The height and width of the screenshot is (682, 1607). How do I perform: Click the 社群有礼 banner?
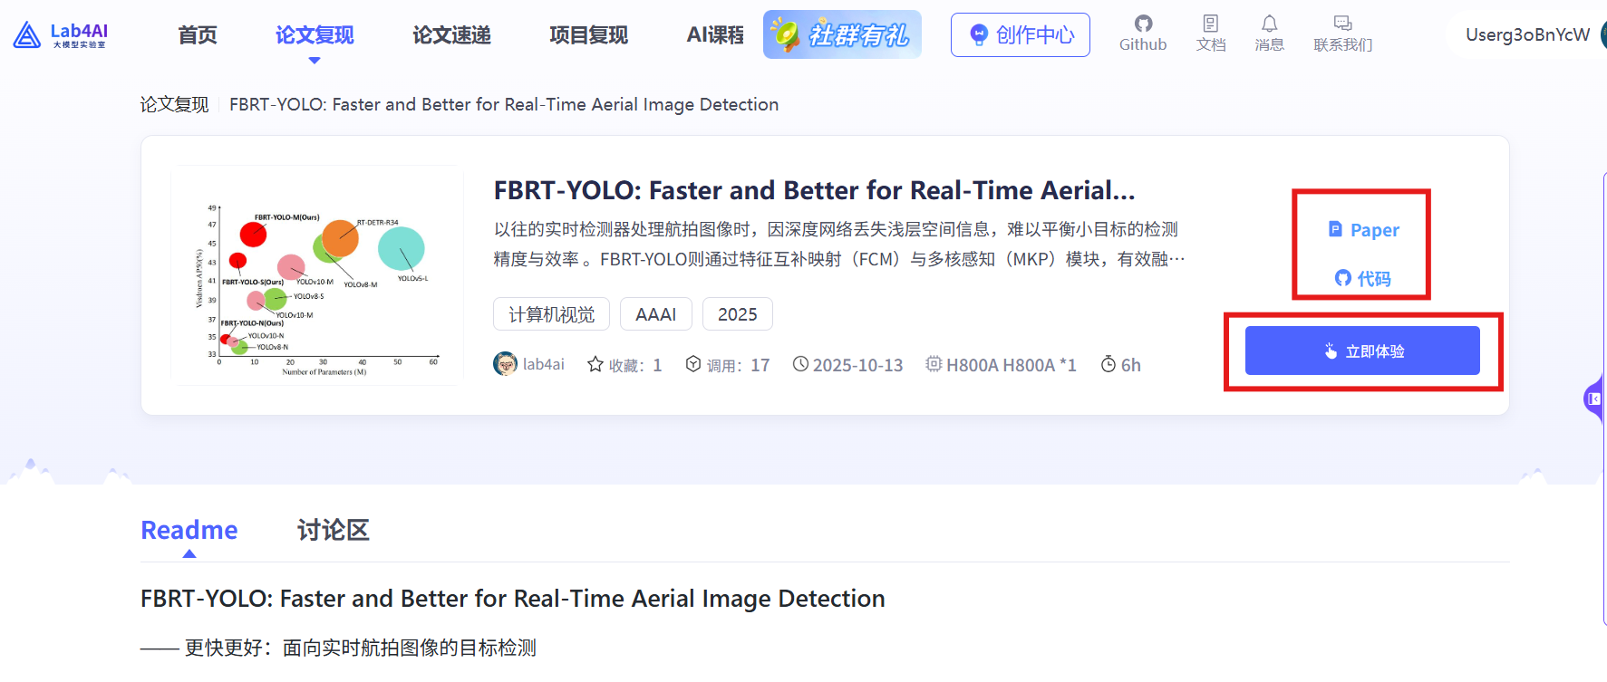point(842,35)
